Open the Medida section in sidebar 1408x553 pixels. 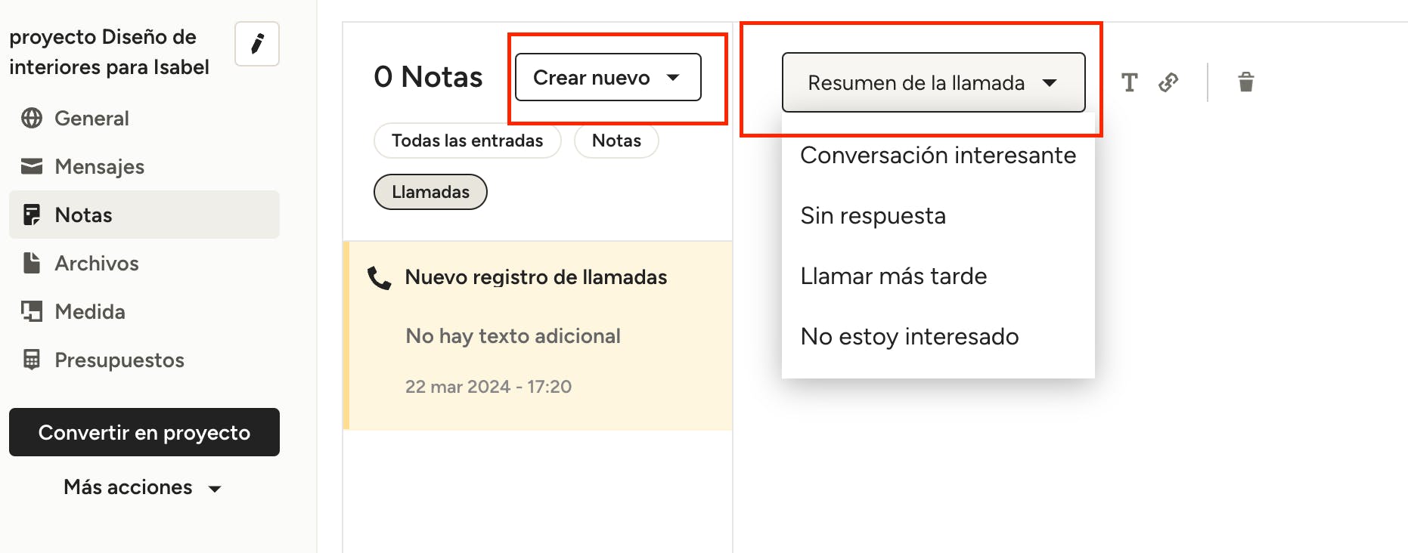click(89, 312)
